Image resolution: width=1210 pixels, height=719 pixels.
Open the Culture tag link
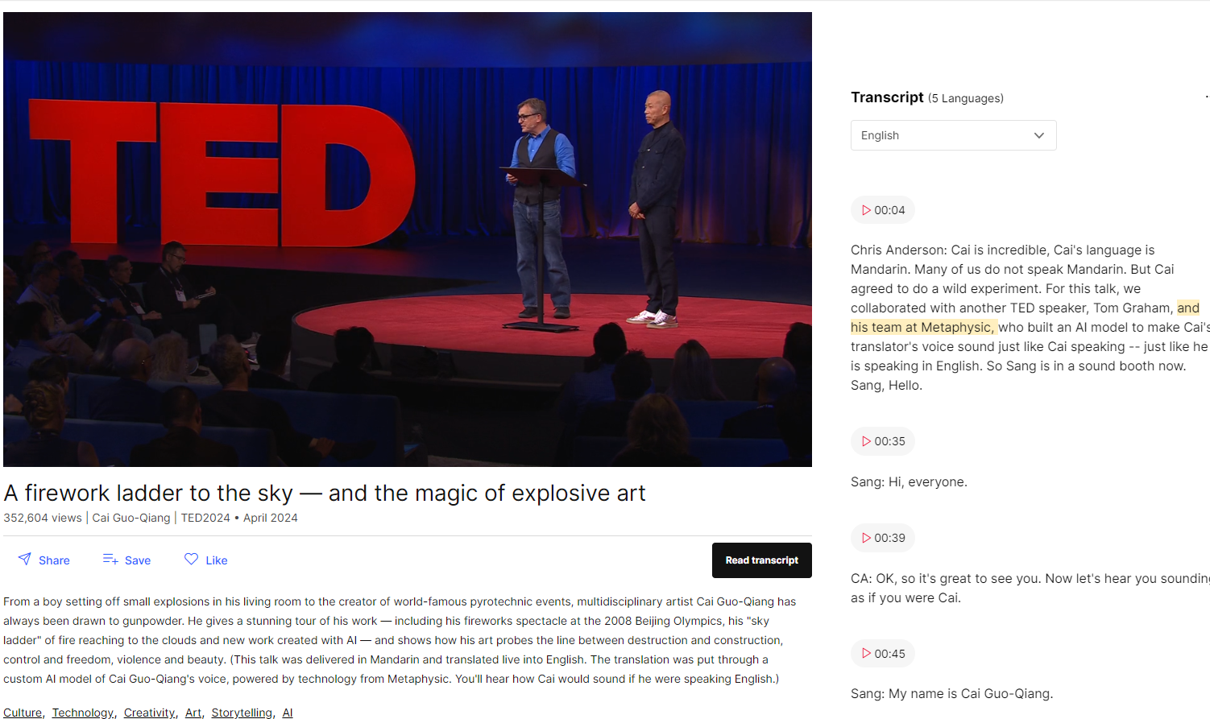[x=23, y=712]
